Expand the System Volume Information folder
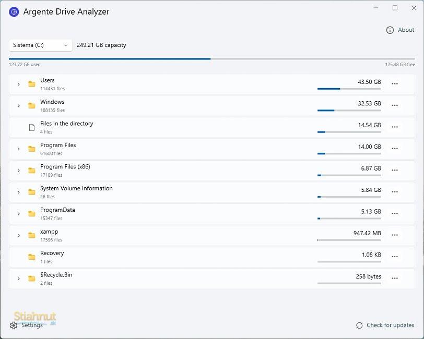 (x=18, y=192)
